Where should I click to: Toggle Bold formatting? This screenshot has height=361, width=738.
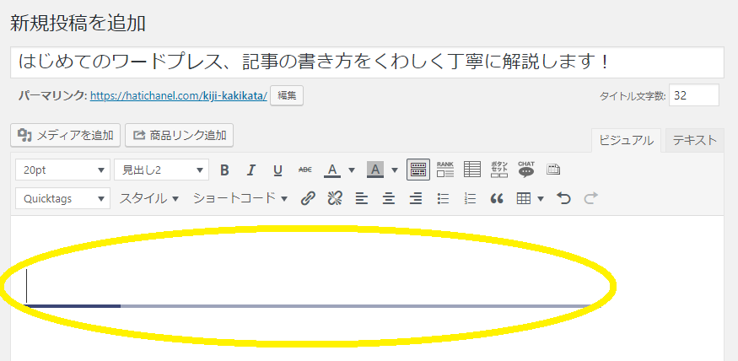(x=224, y=170)
